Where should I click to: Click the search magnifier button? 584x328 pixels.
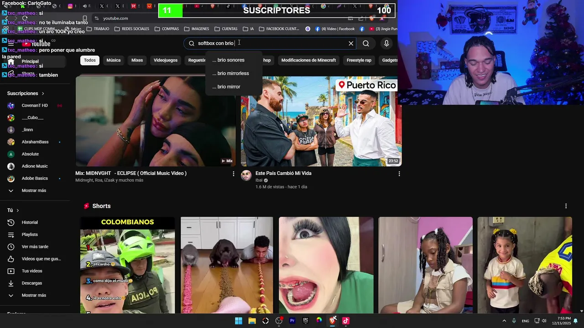click(x=366, y=43)
